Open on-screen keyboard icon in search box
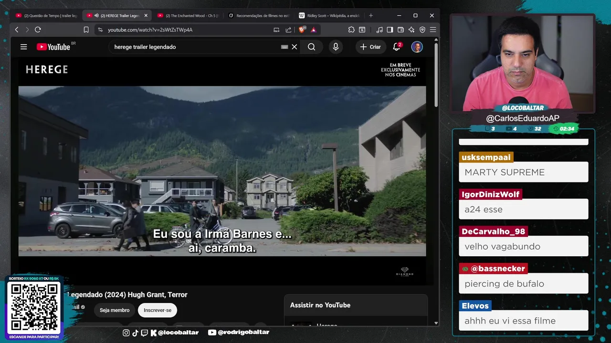The width and height of the screenshot is (611, 343). click(x=284, y=47)
